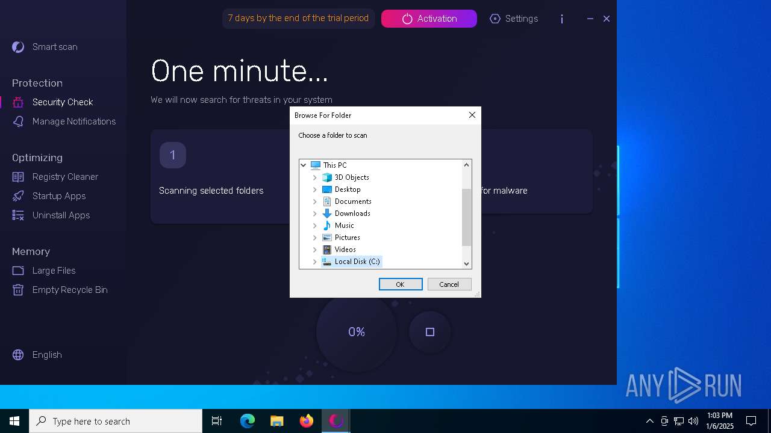
Task: Expand the Local Disk (C:) node
Action: click(314, 262)
